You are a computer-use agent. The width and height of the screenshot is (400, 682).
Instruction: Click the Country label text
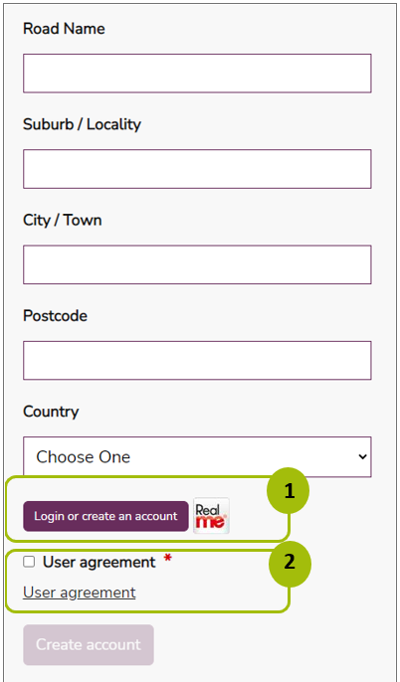(x=51, y=412)
